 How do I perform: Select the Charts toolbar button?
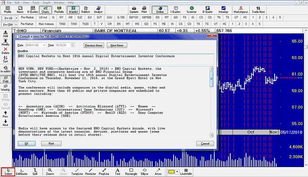coord(45,10)
